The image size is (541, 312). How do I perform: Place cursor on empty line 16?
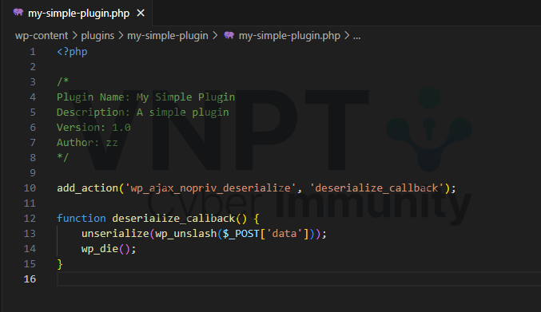click(x=296, y=279)
